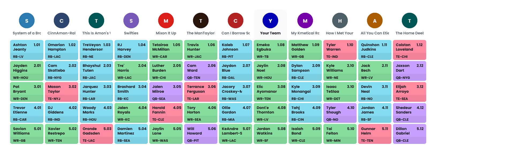Select the Travis Hunter pick 1.06 card
Image resolution: width=514 pixels, height=154 pixels.
click(x=201, y=50)
